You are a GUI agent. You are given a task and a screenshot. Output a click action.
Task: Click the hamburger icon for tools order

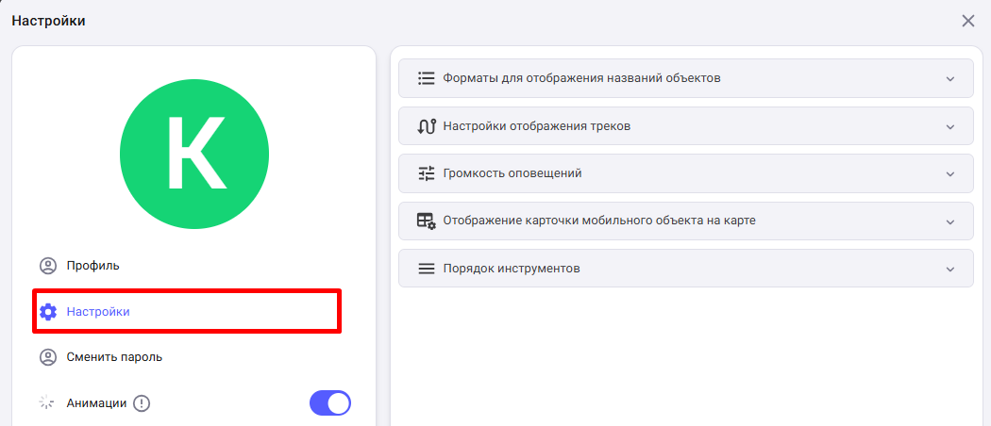pos(427,269)
